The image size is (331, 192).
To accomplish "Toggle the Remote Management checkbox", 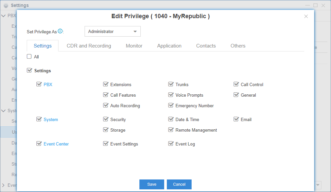I will pyautogui.click(x=171, y=130).
